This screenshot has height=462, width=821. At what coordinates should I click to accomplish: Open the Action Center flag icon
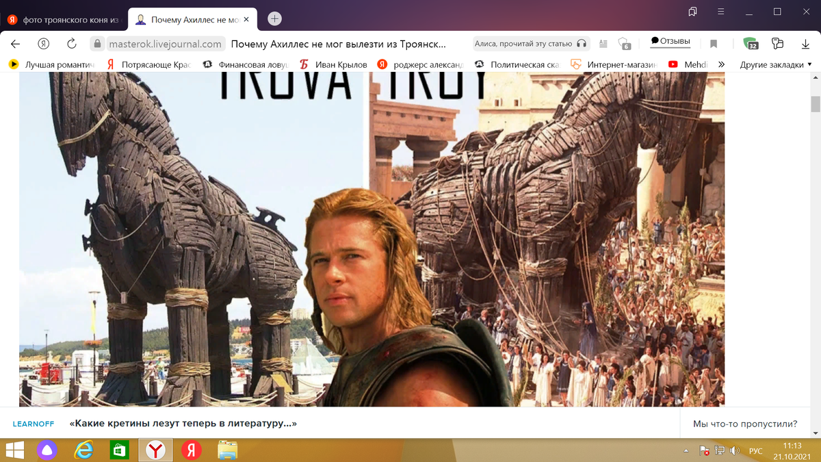(704, 451)
